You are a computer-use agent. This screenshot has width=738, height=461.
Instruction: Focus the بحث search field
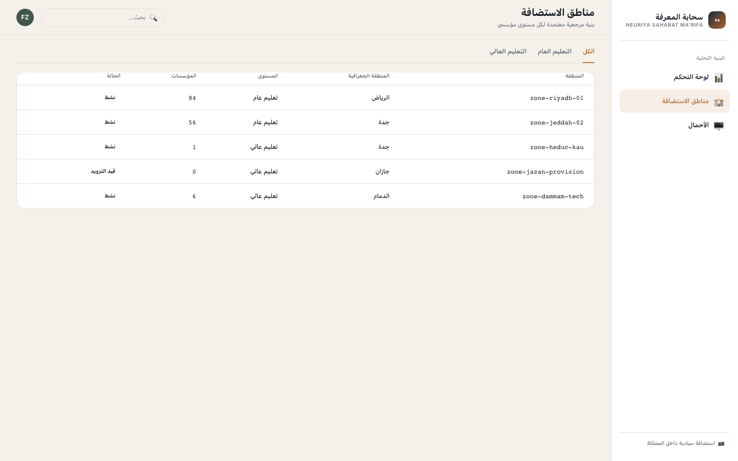(102, 17)
